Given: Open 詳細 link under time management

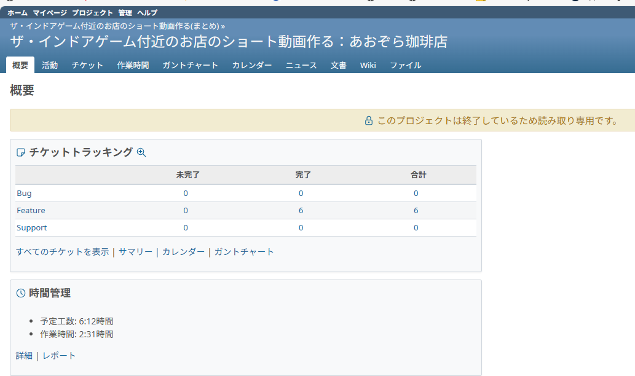Looking at the screenshot, I should 24,356.
